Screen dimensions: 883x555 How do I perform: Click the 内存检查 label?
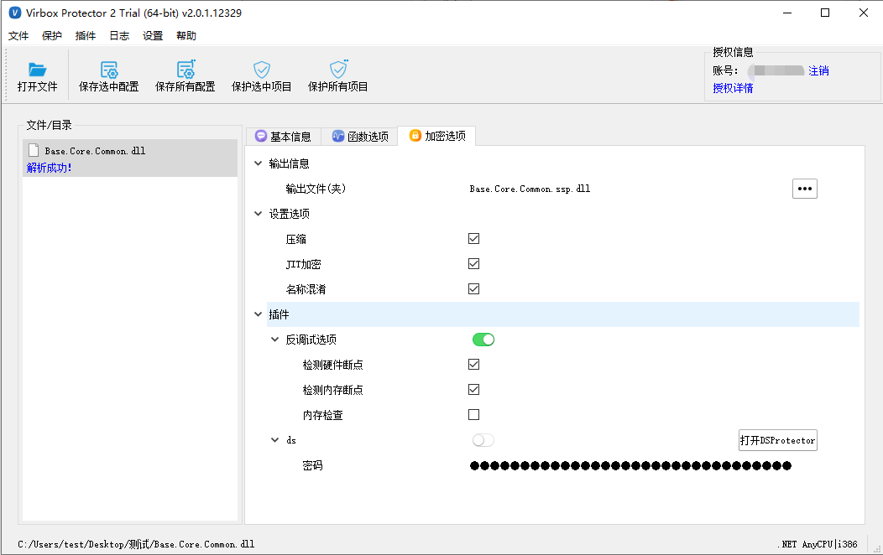pyautogui.click(x=322, y=415)
